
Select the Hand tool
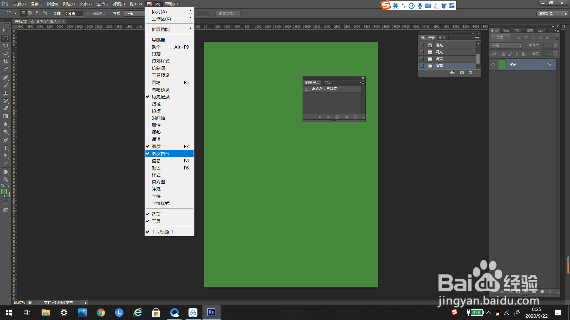point(6,172)
